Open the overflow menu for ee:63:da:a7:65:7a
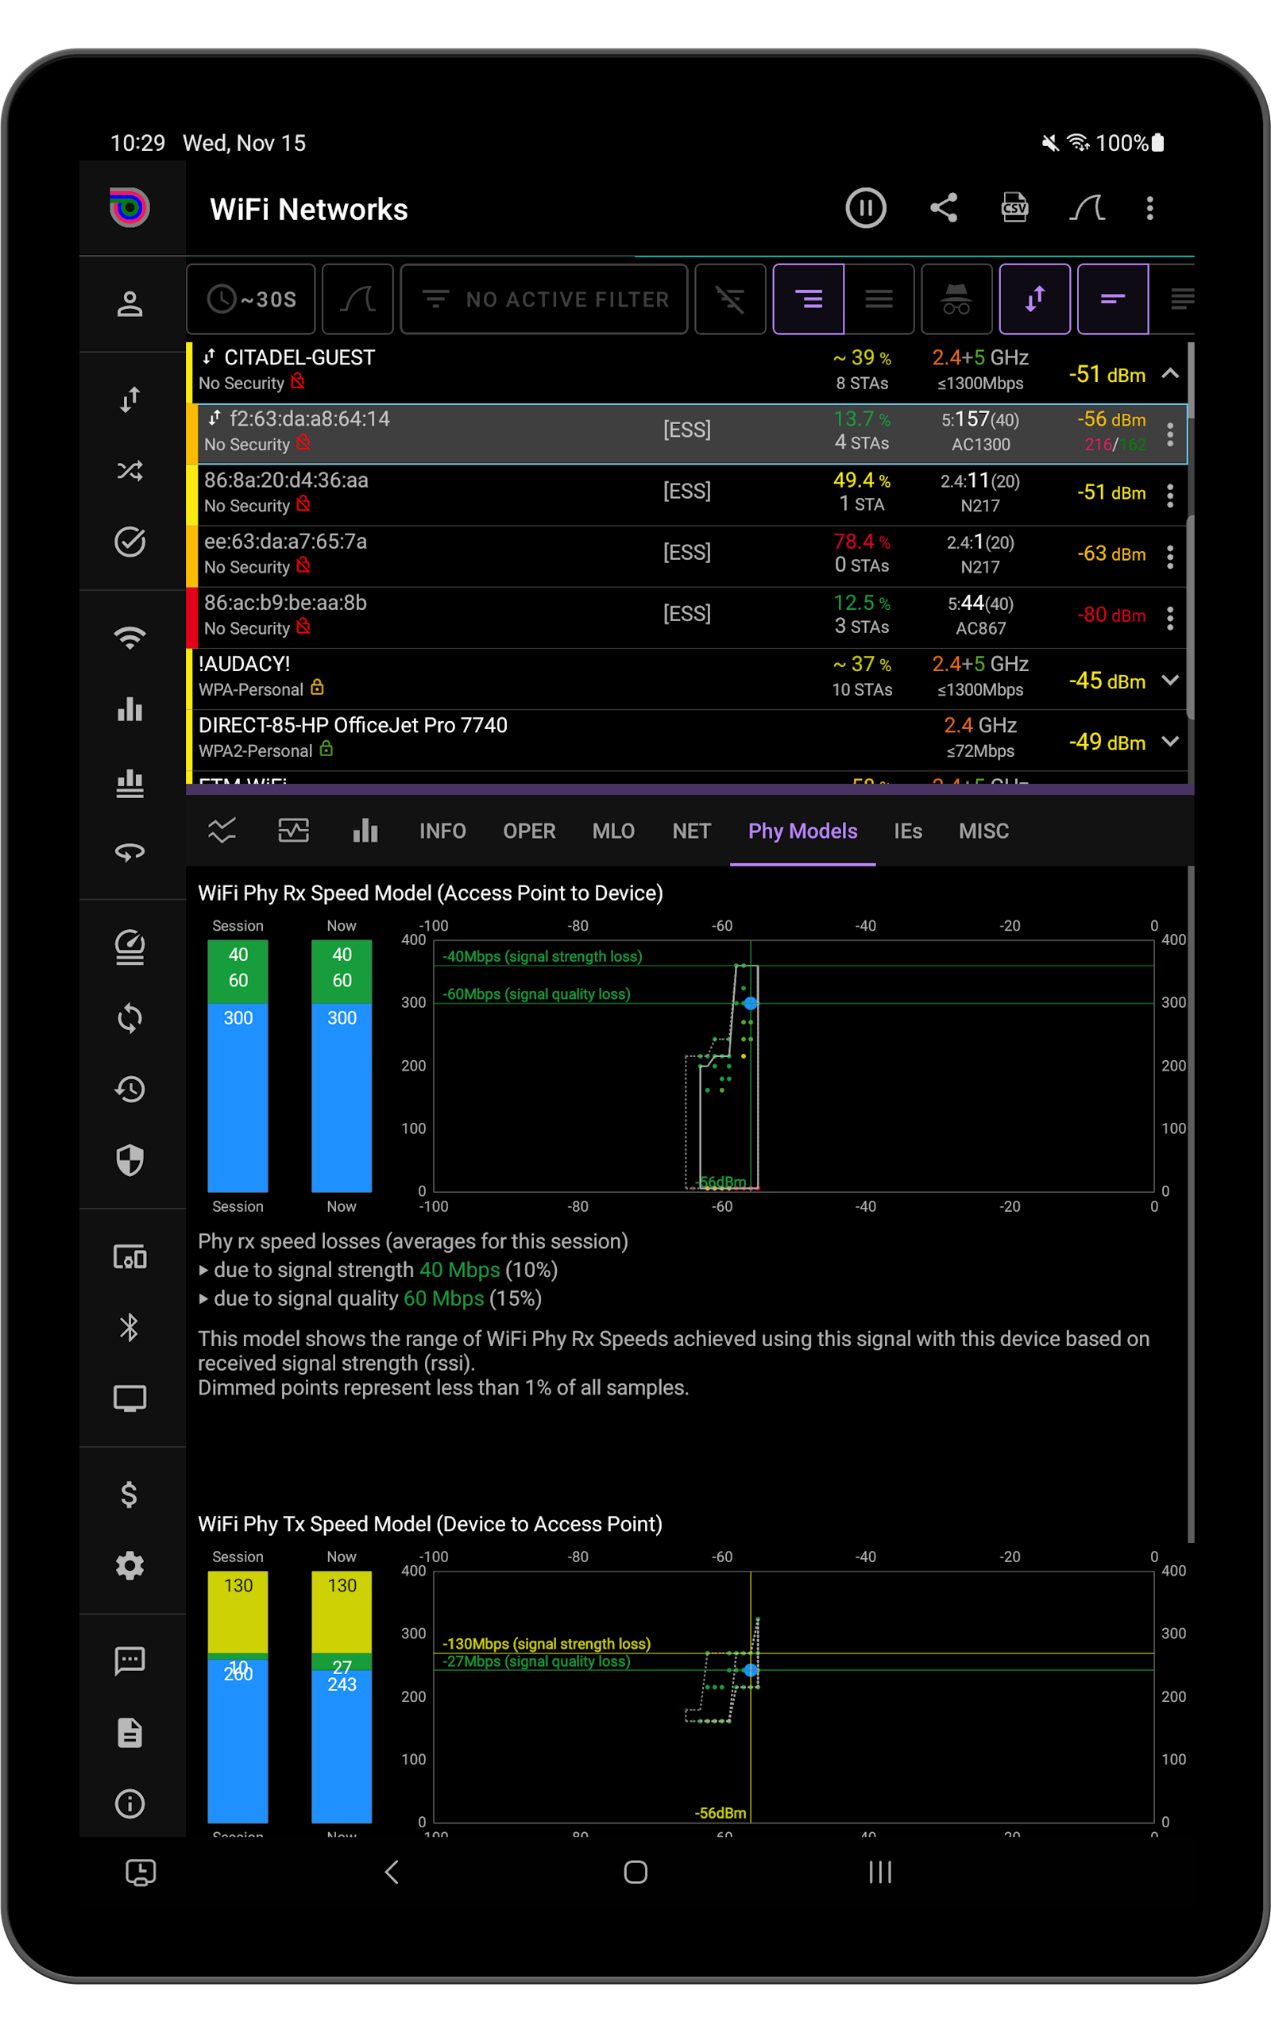 coord(1171,556)
